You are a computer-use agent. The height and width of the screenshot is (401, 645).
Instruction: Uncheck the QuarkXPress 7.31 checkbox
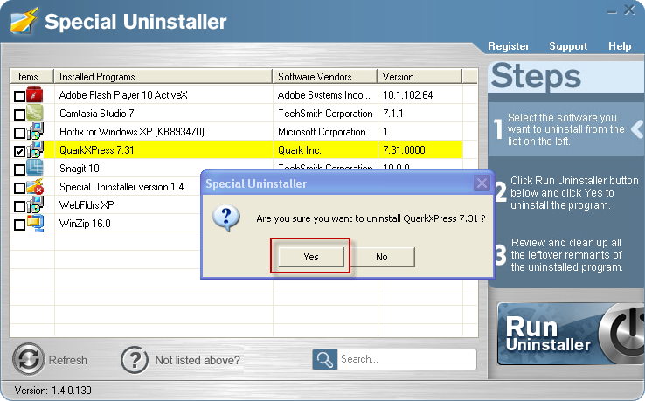pyautogui.click(x=19, y=151)
